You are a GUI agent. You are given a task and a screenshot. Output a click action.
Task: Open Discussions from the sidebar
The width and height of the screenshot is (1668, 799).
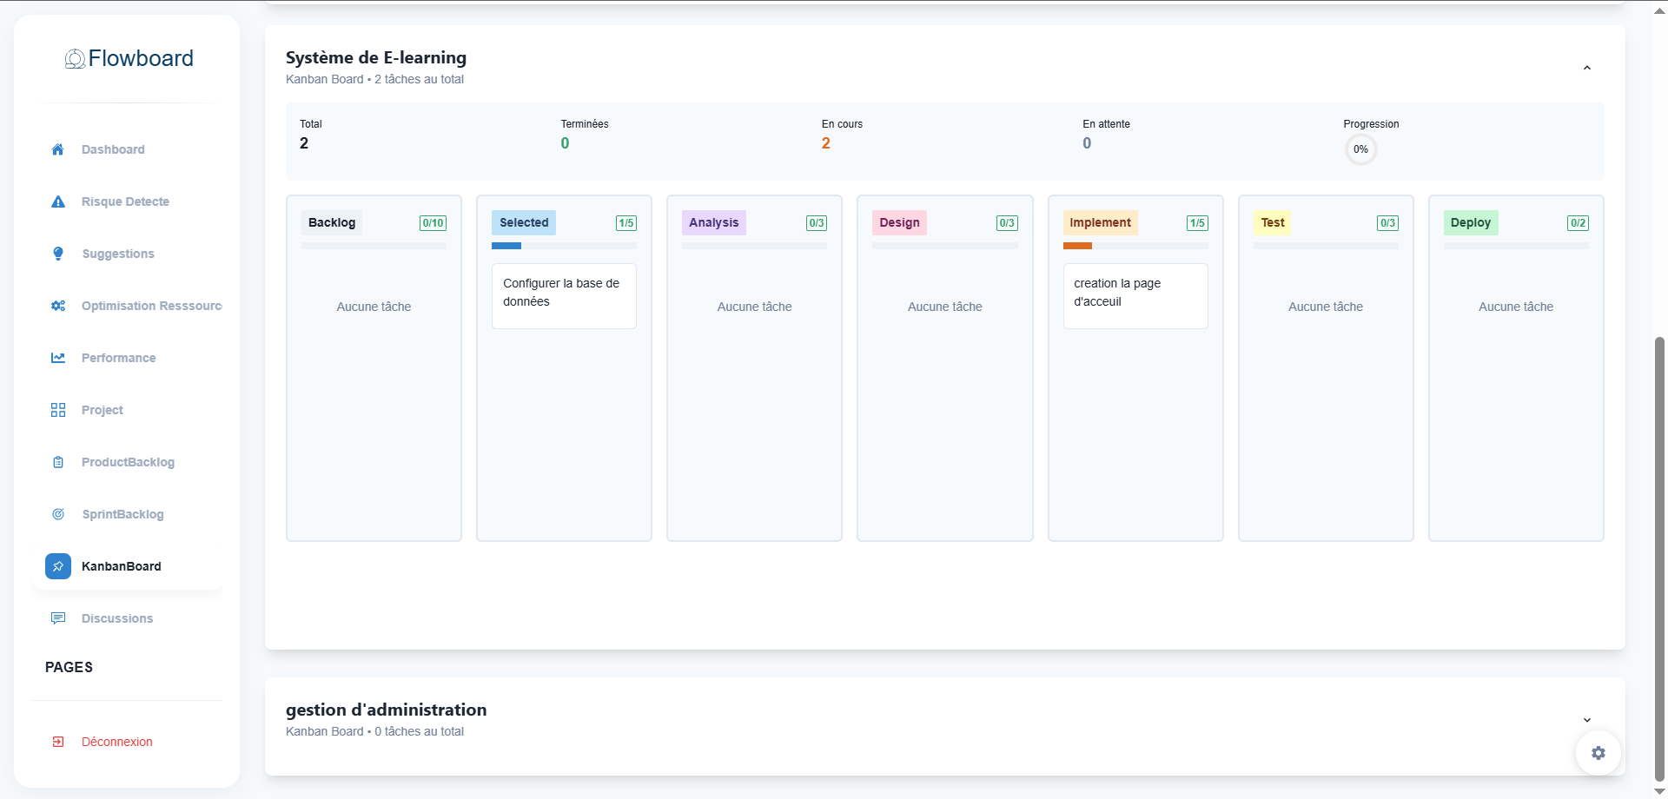(127, 618)
